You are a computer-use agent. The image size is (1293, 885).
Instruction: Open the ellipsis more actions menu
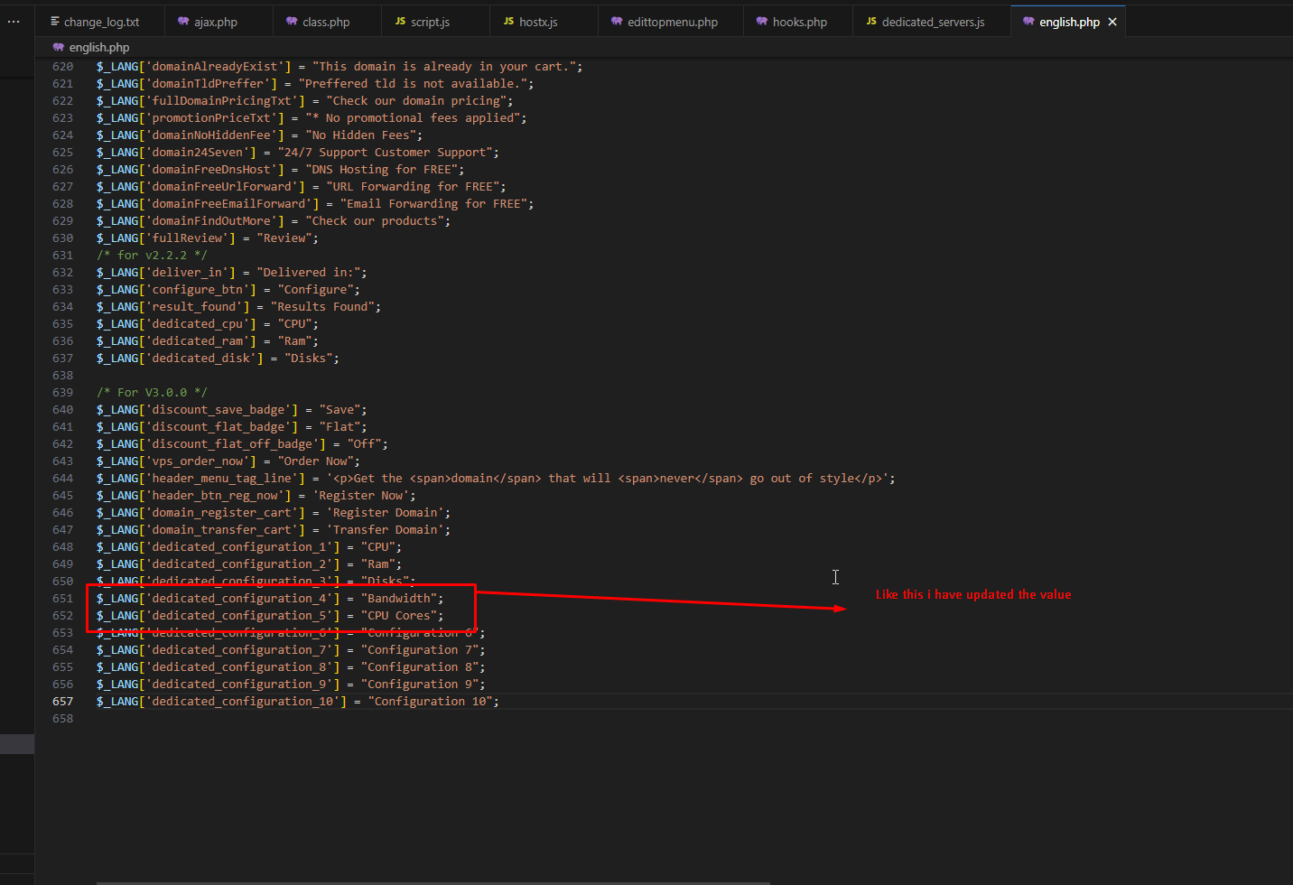pos(14,22)
